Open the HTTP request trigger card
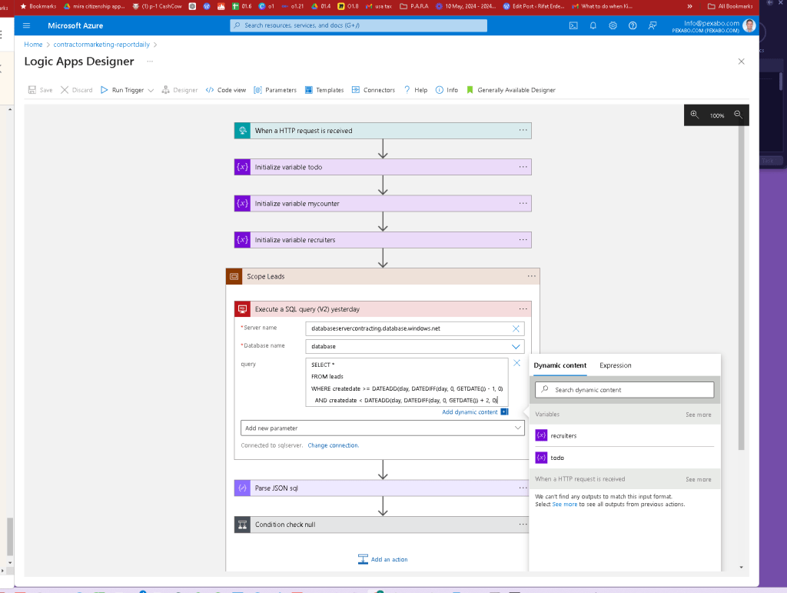This screenshot has height=593, width=787. click(x=383, y=131)
